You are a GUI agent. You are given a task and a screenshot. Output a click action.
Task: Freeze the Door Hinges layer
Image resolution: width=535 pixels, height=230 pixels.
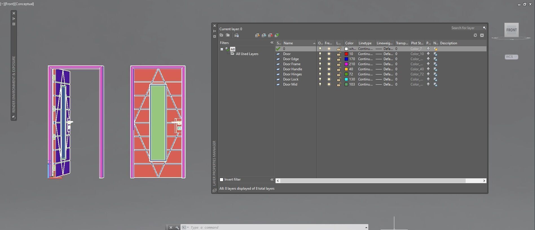tap(329, 74)
